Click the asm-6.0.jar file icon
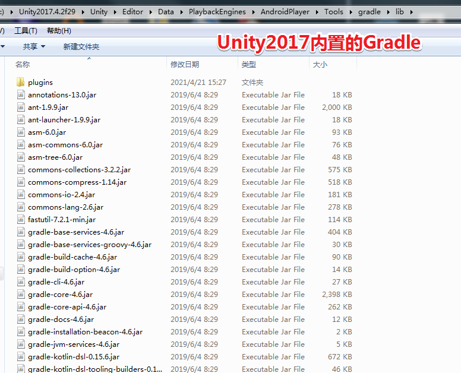This screenshot has height=373, width=461. (21, 132)
